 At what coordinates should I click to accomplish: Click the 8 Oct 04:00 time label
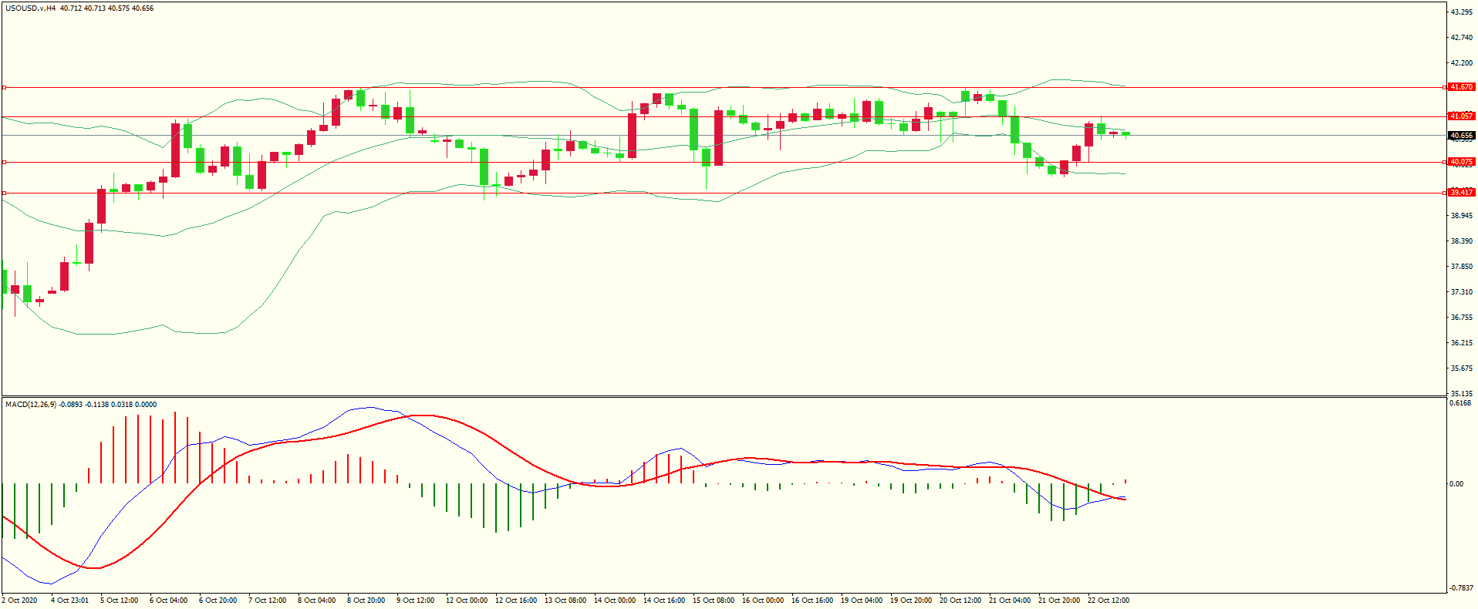[x=317, y=601]
